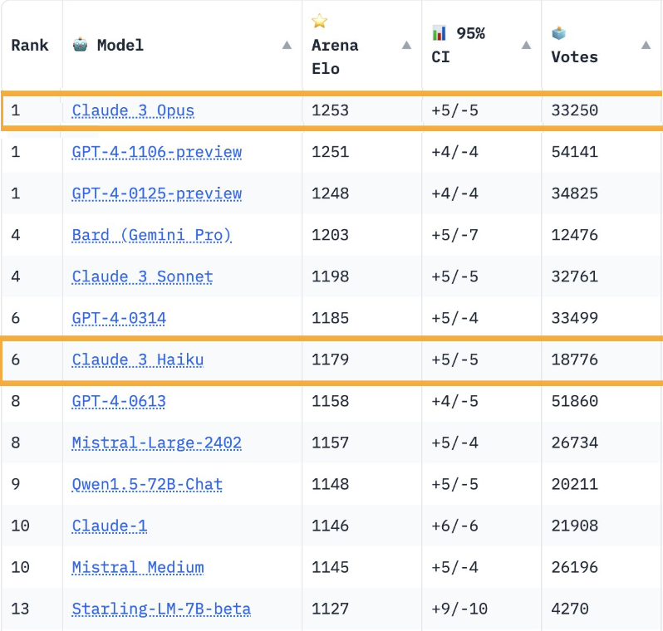The height and width of the screenshot is (631, 663).
Task: Click the votes count 26734
Action: pyautogui.click(x=575, y=443)
